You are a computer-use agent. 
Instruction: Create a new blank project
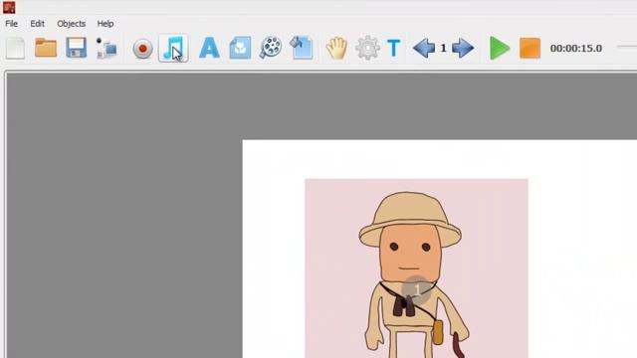point(16,48)
